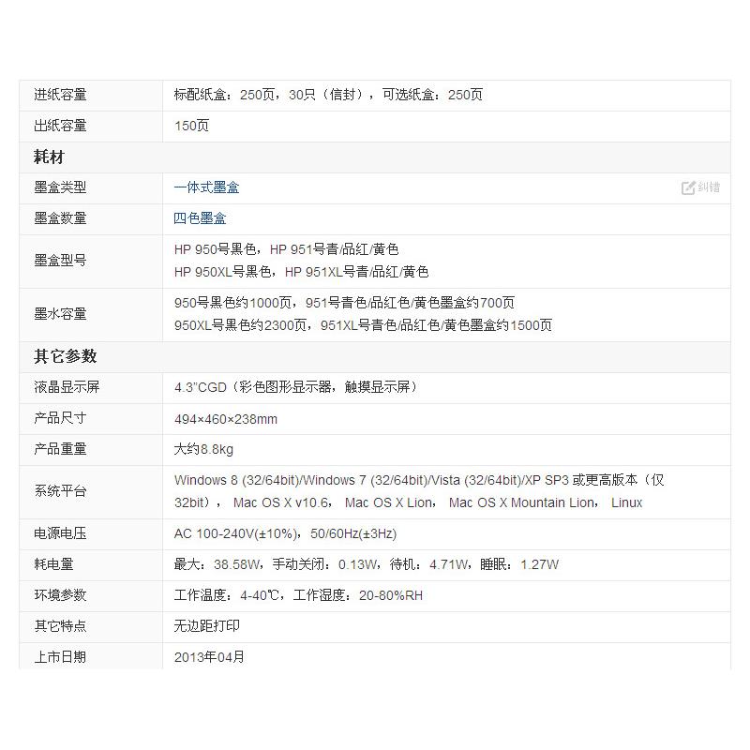
Task: Click the line HP 950号黑色，HP 951号
Action: pos(287,249)
